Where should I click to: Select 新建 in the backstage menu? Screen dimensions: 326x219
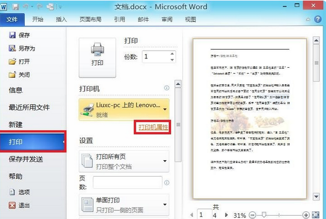coord(15,124)
